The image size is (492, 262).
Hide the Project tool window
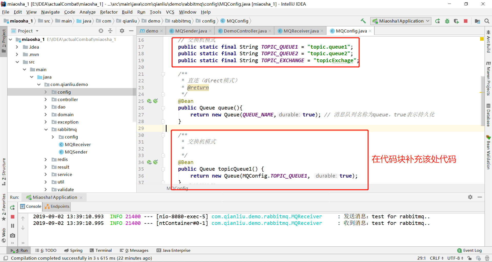pos(131,31)
